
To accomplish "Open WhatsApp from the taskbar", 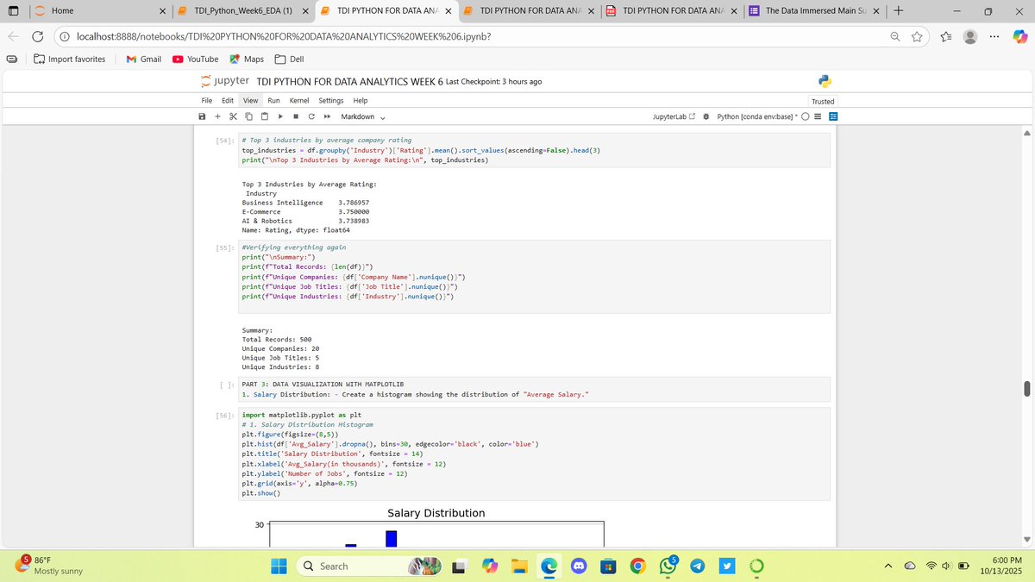I will tap(668, 565).
